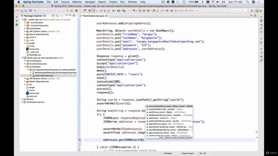This screenshot has width=278, height=156.
Task: Open the Window menu
Action: pos(132,2)
